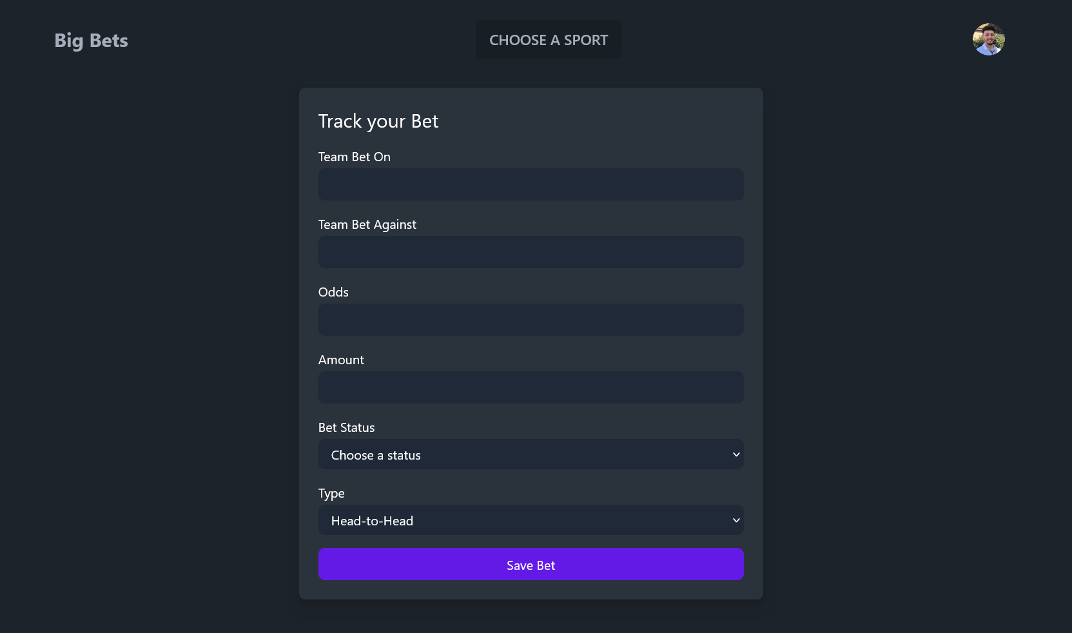This screenshot has height=633, width=1072.
Task: Click into the Odds input field
Action: tap(531, 320)
